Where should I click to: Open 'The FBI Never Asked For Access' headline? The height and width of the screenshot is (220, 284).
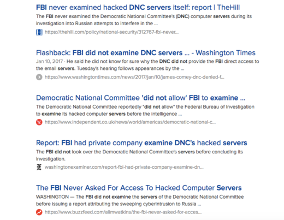139,188
